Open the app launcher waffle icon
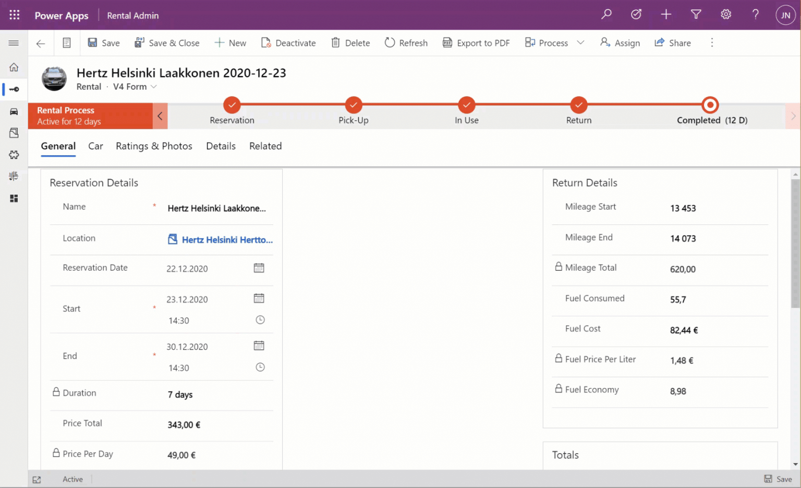Viewport: 801px width, 488px height. tap(15, 15)
